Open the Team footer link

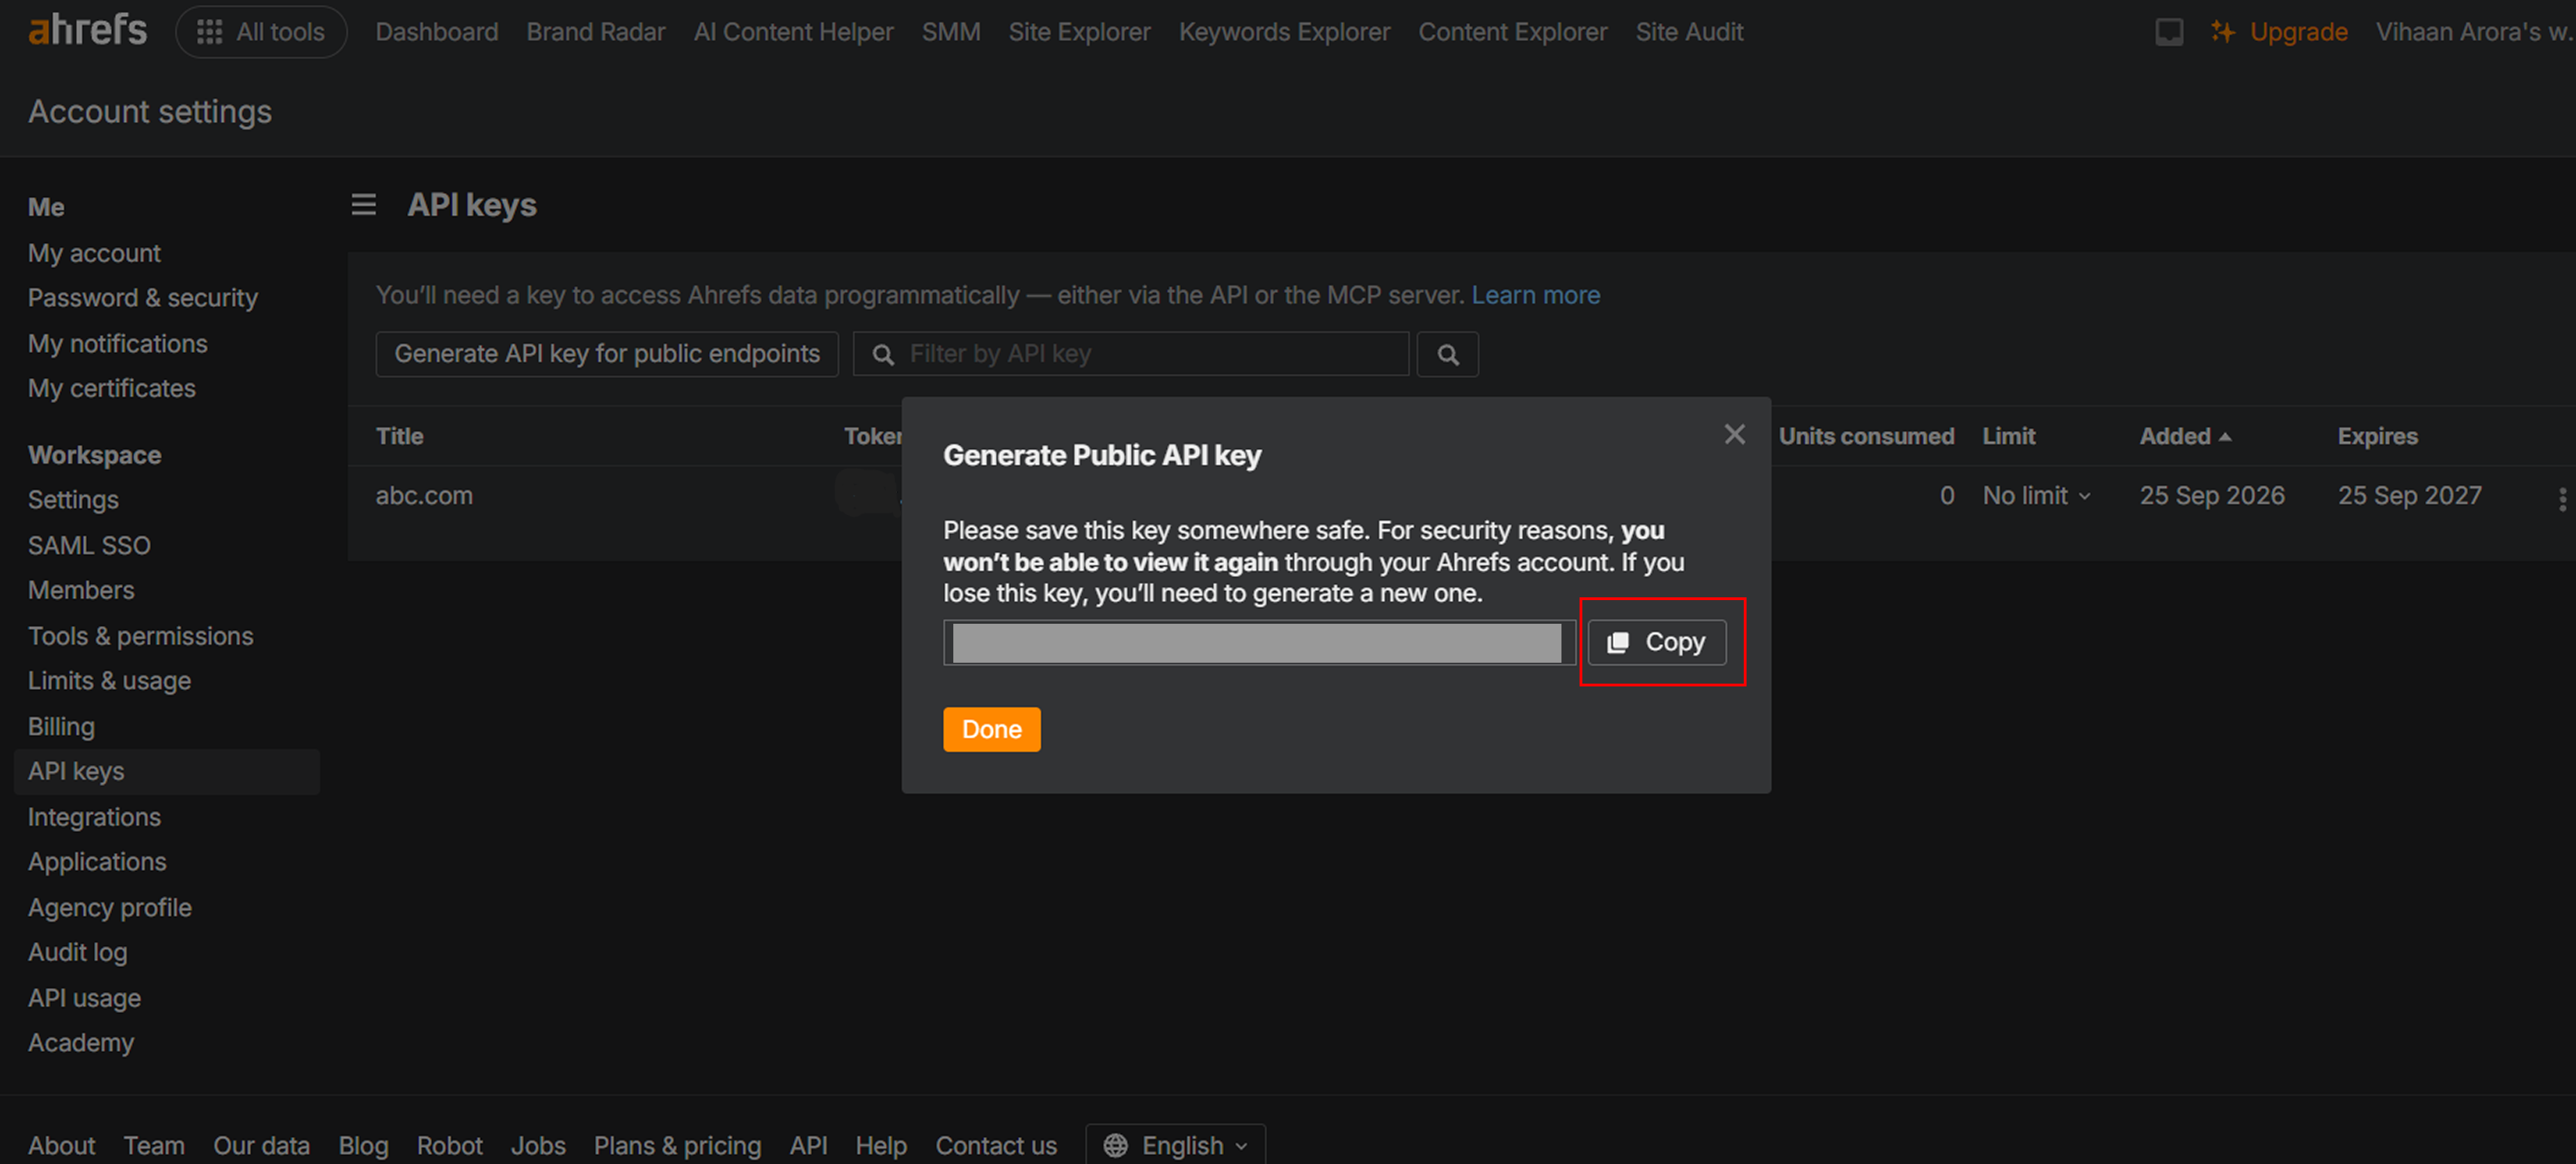pyautogui.click(x=154, y=1146)
